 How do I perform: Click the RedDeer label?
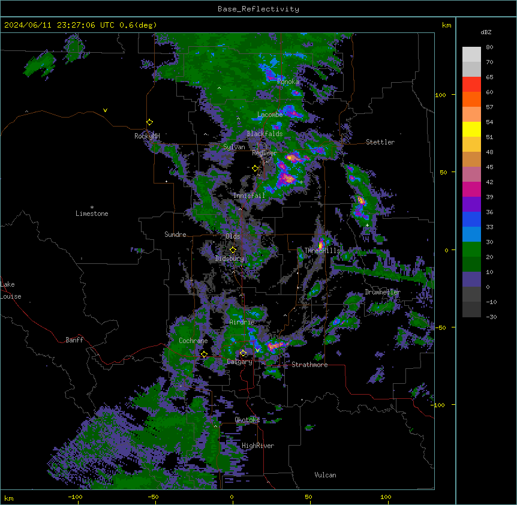point(264,153)
